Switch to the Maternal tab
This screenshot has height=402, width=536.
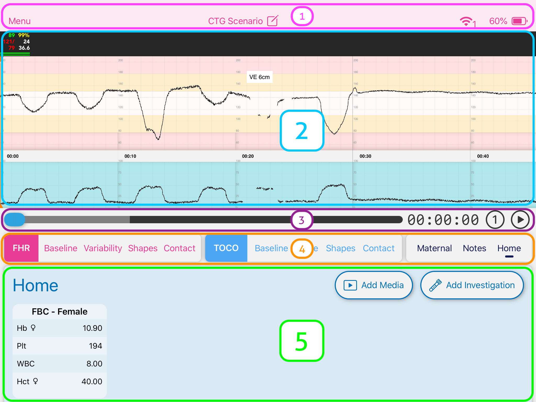[x=434, y=248]
